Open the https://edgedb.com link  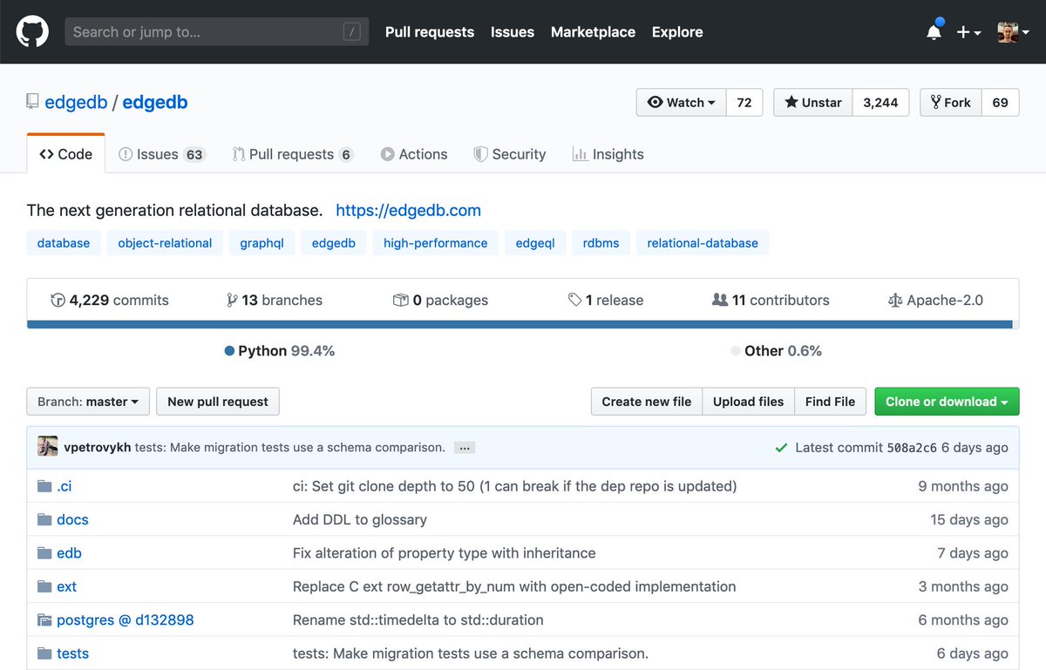point(408,210)
